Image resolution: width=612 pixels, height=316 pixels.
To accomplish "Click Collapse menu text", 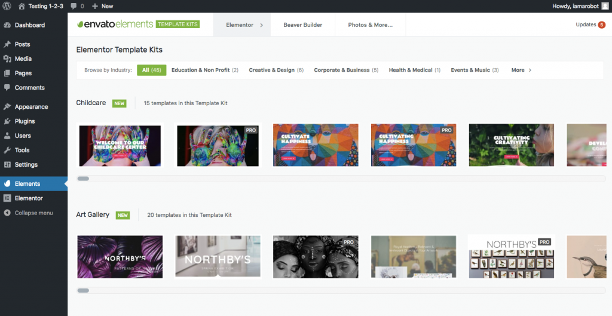I will tap(33, 213).
